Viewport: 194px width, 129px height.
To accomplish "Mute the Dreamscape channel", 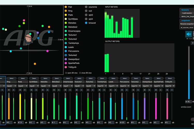I will point(65,90).
